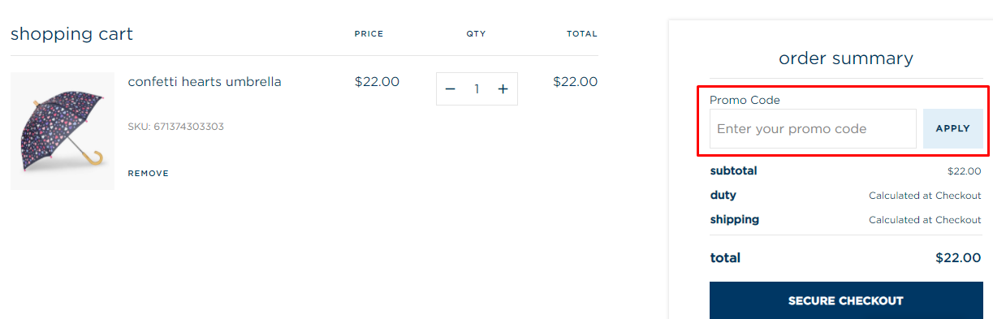Viewport: 993px width, 319px height.
Task: Click the subtotal row label
Action: click(733, 171)
